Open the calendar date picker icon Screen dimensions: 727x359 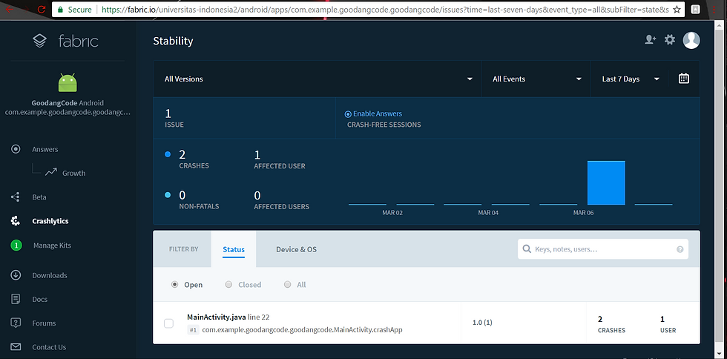point(684,79)
